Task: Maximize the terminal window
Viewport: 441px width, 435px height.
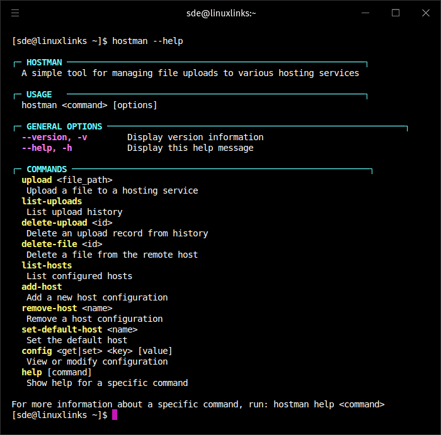Action: click(396, 13)
